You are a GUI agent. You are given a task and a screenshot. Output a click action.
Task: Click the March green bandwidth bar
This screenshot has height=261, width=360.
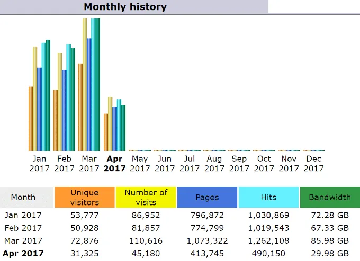click(98, 85)
